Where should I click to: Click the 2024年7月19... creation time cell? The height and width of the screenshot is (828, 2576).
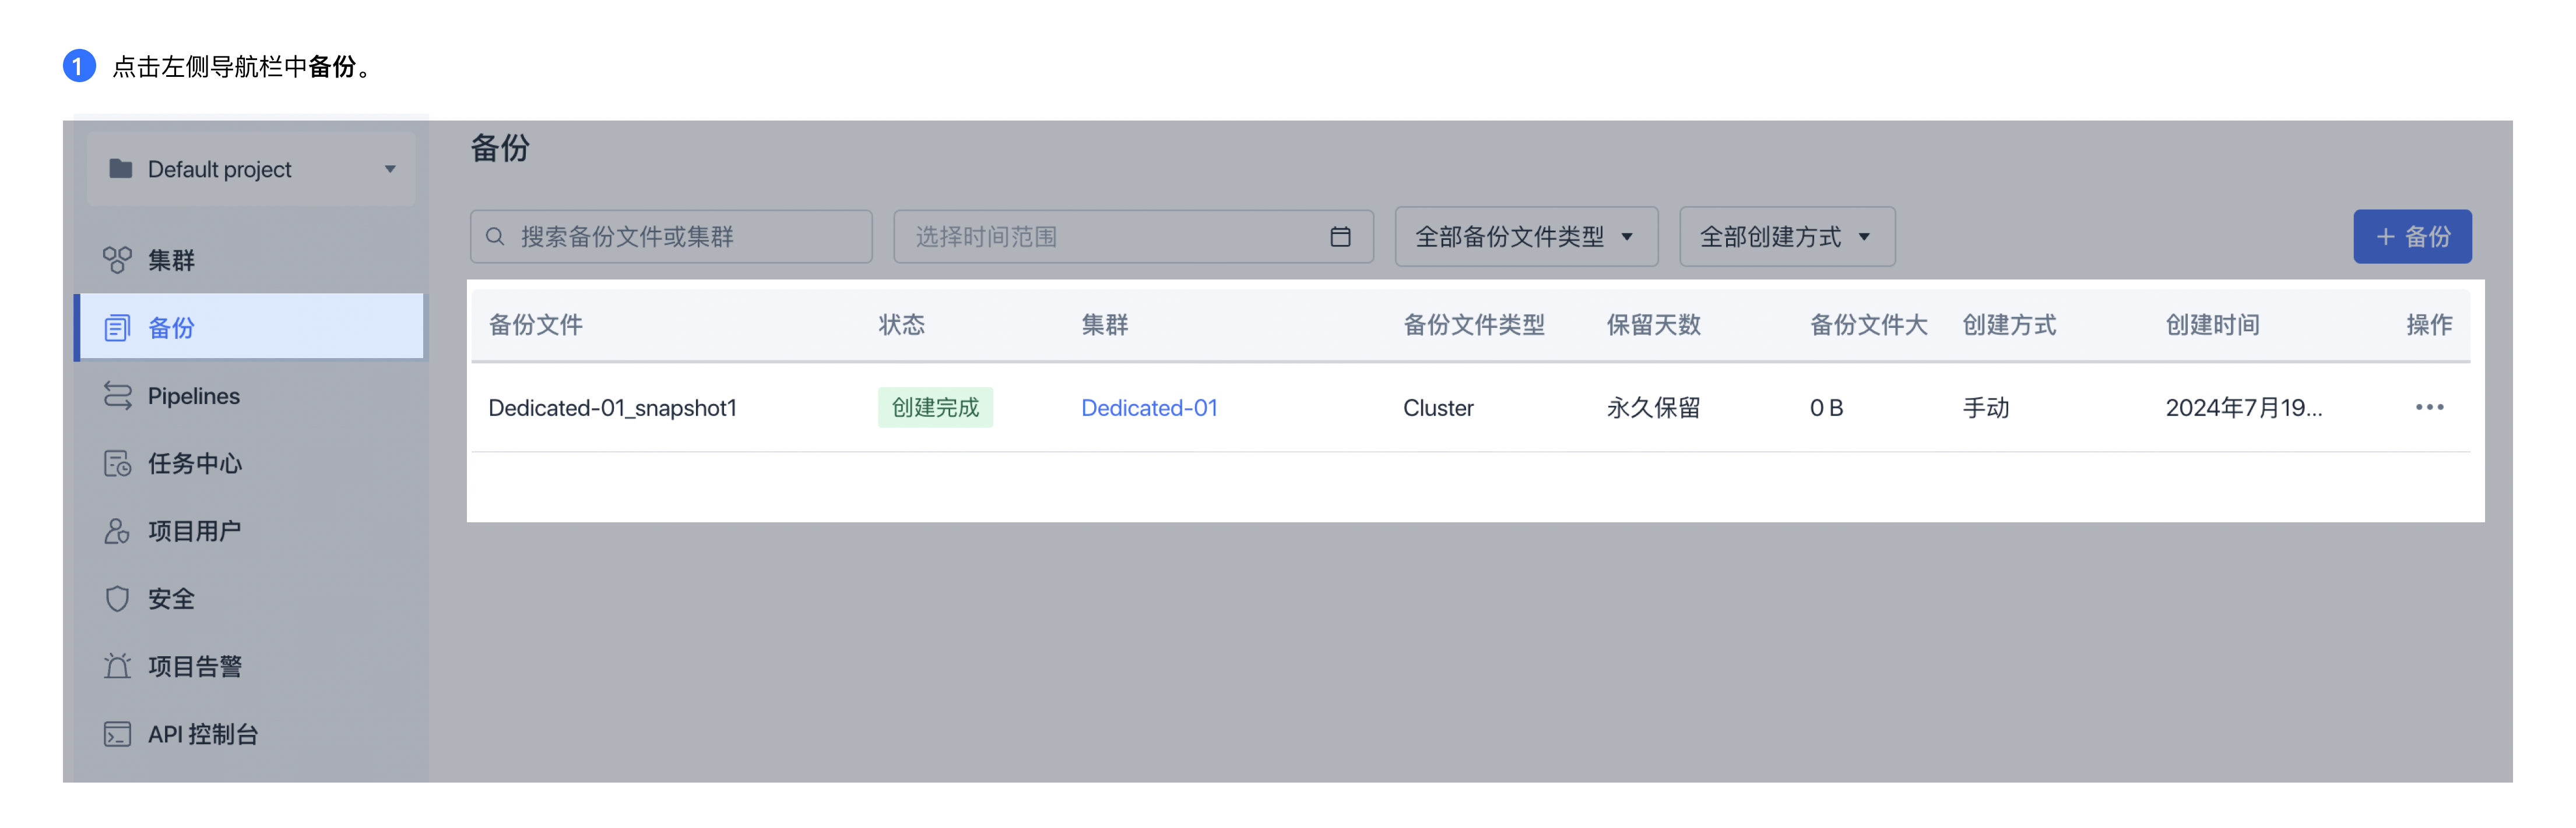2243,408
